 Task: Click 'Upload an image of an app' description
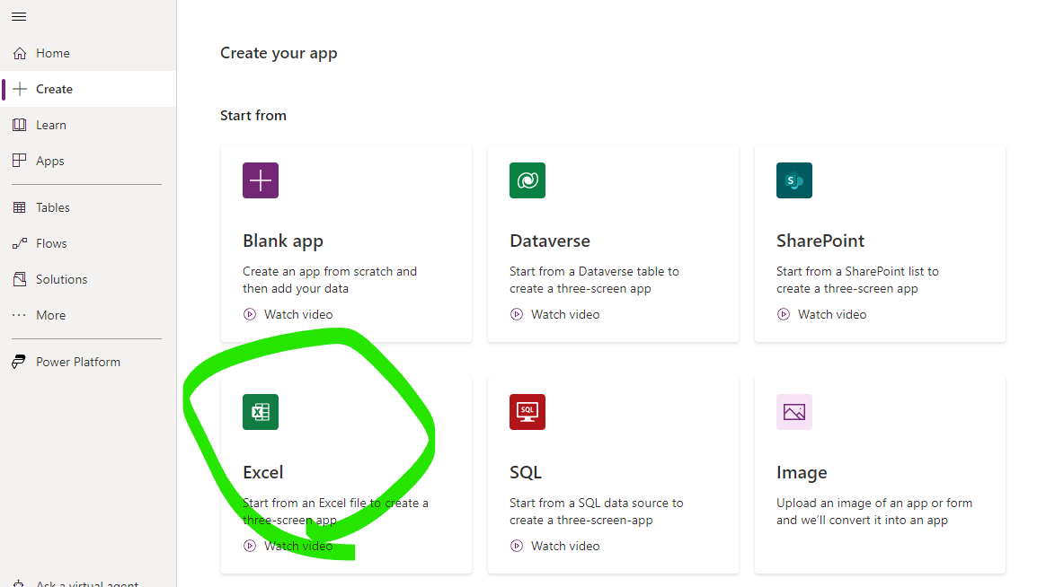[874, 511]
